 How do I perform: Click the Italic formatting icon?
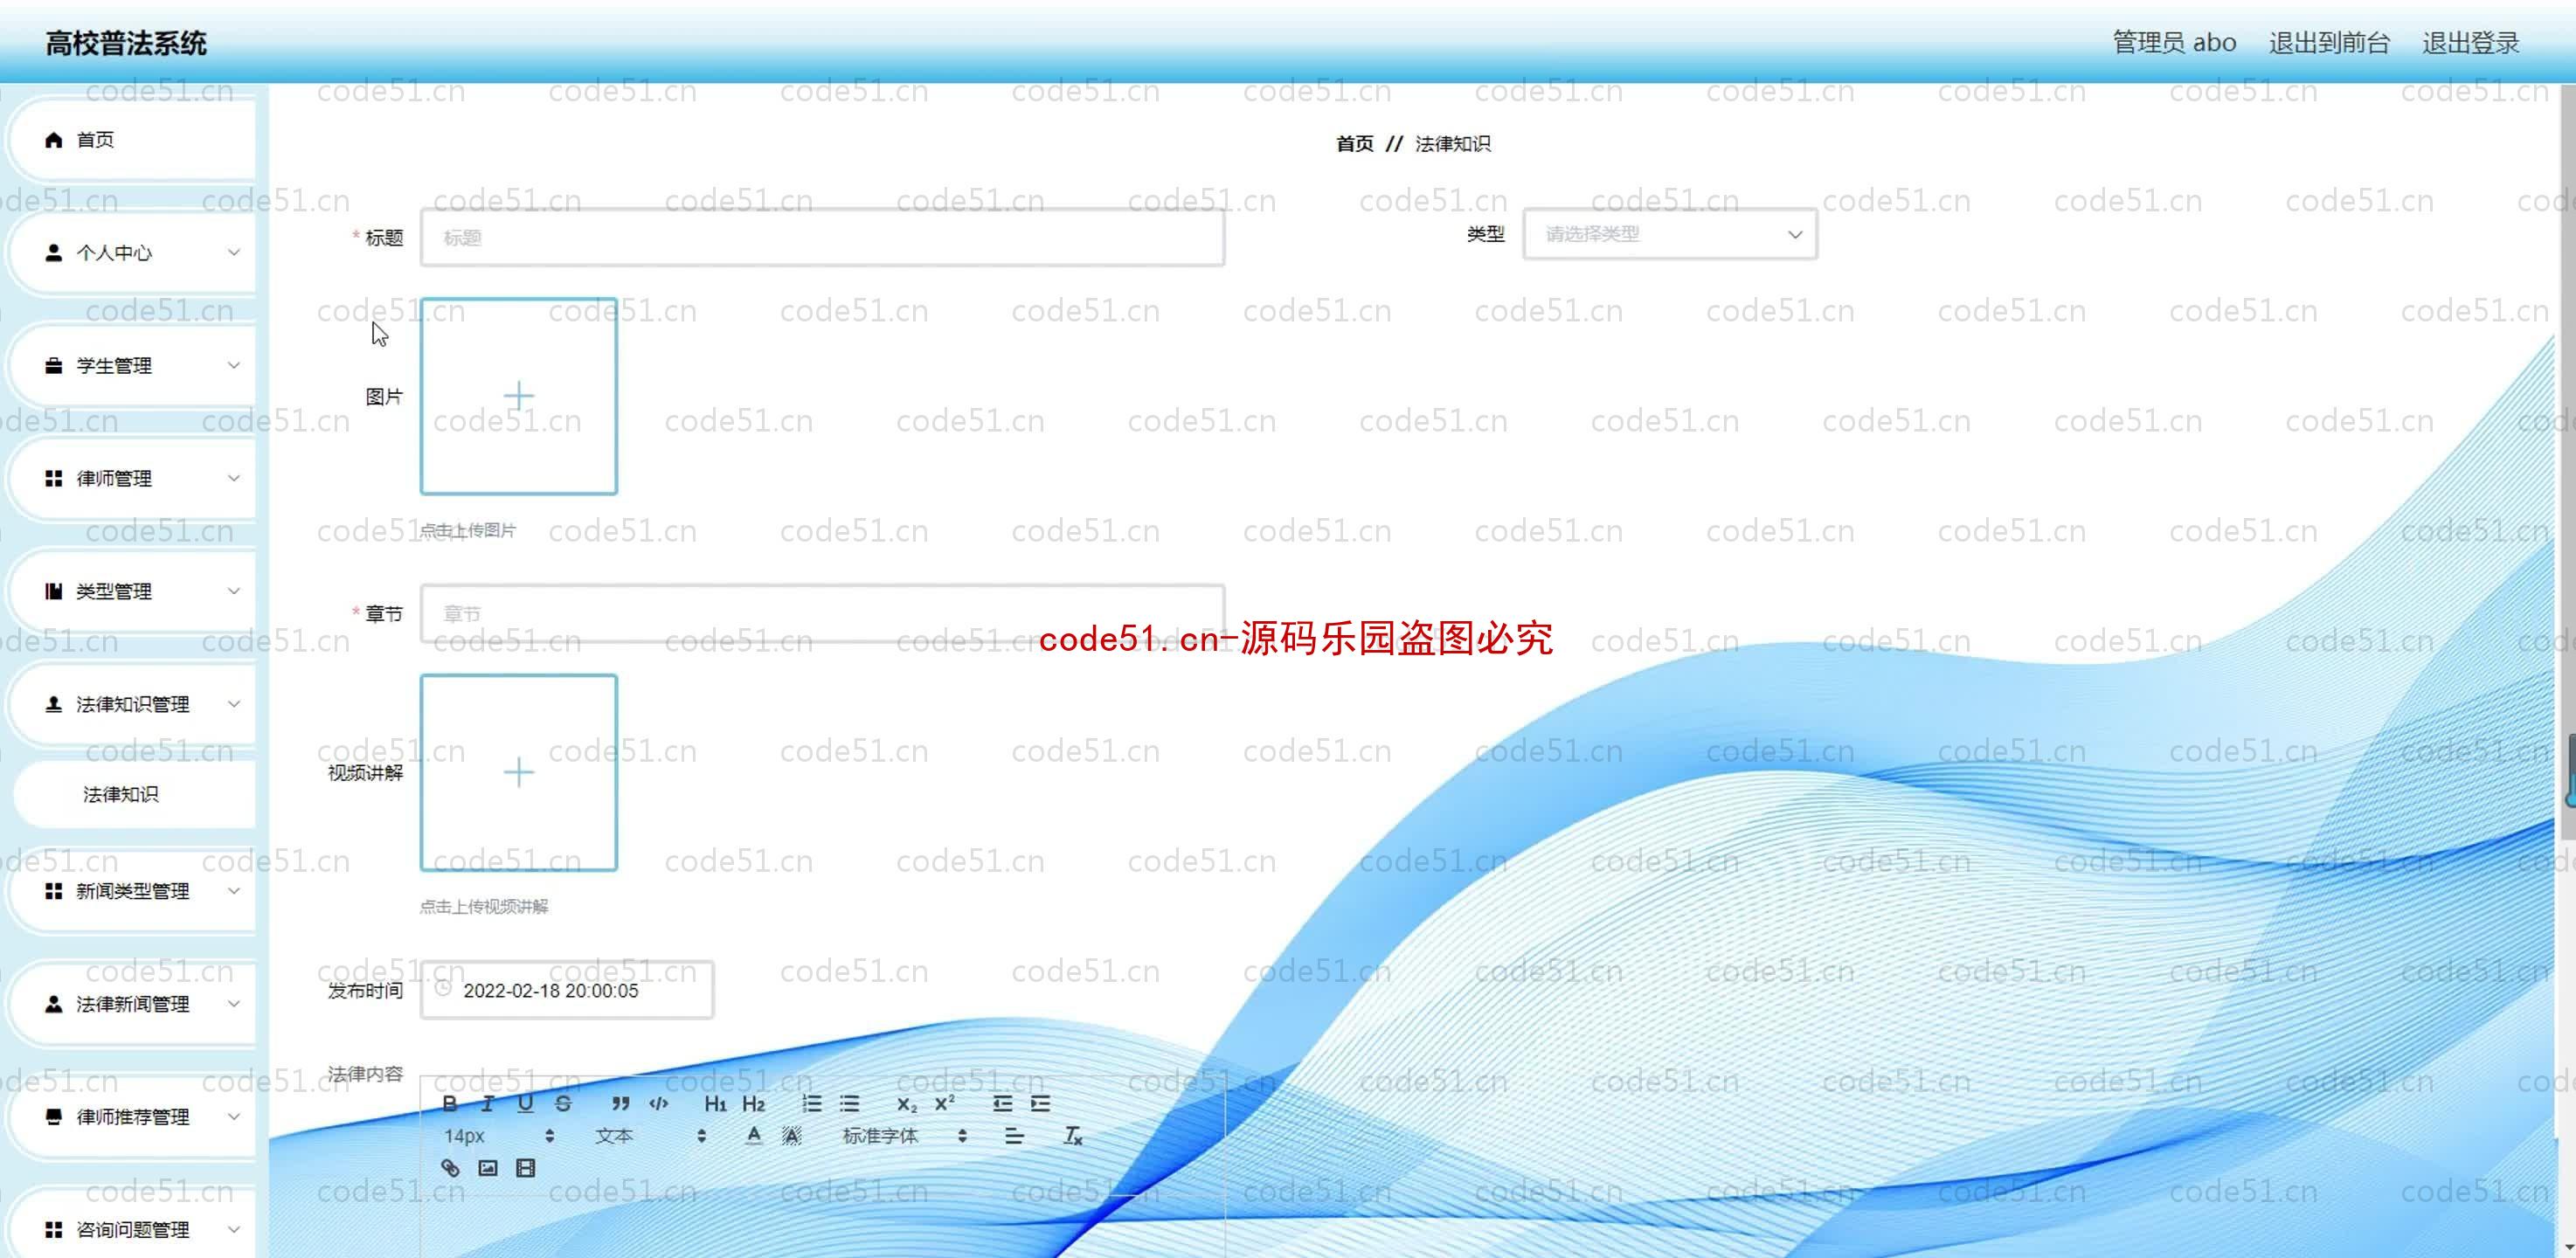488,1102
